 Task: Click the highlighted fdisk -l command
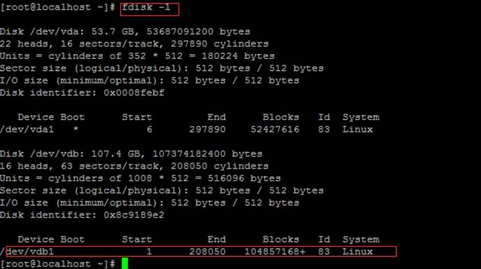pyautogui.click(x=147, y=8)
